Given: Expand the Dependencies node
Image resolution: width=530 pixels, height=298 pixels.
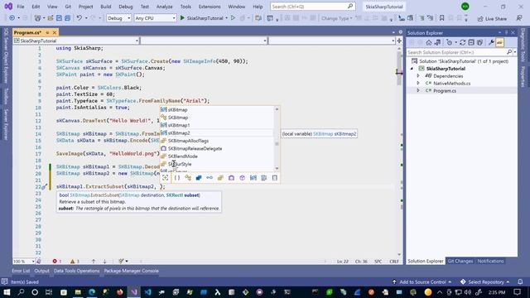Looking at the screenshot, I should pyautogui.click(x=418, y=76).
